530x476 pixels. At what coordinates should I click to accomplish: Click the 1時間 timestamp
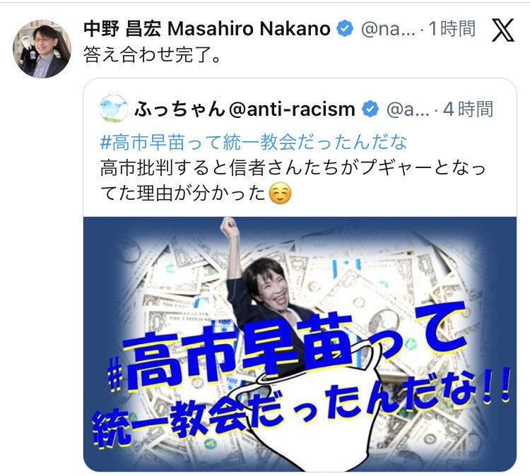point(452,28)
